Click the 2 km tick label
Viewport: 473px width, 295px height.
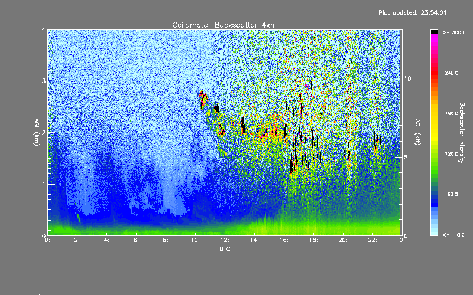tap(44, 132)
